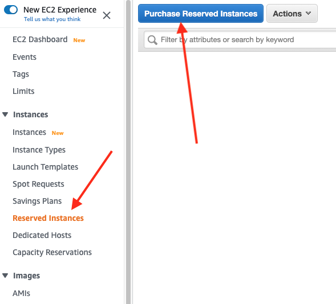This screenshot has height=304, width=336.
Task: Navigate to Spot Requests
Action: [x=38, y=184]
